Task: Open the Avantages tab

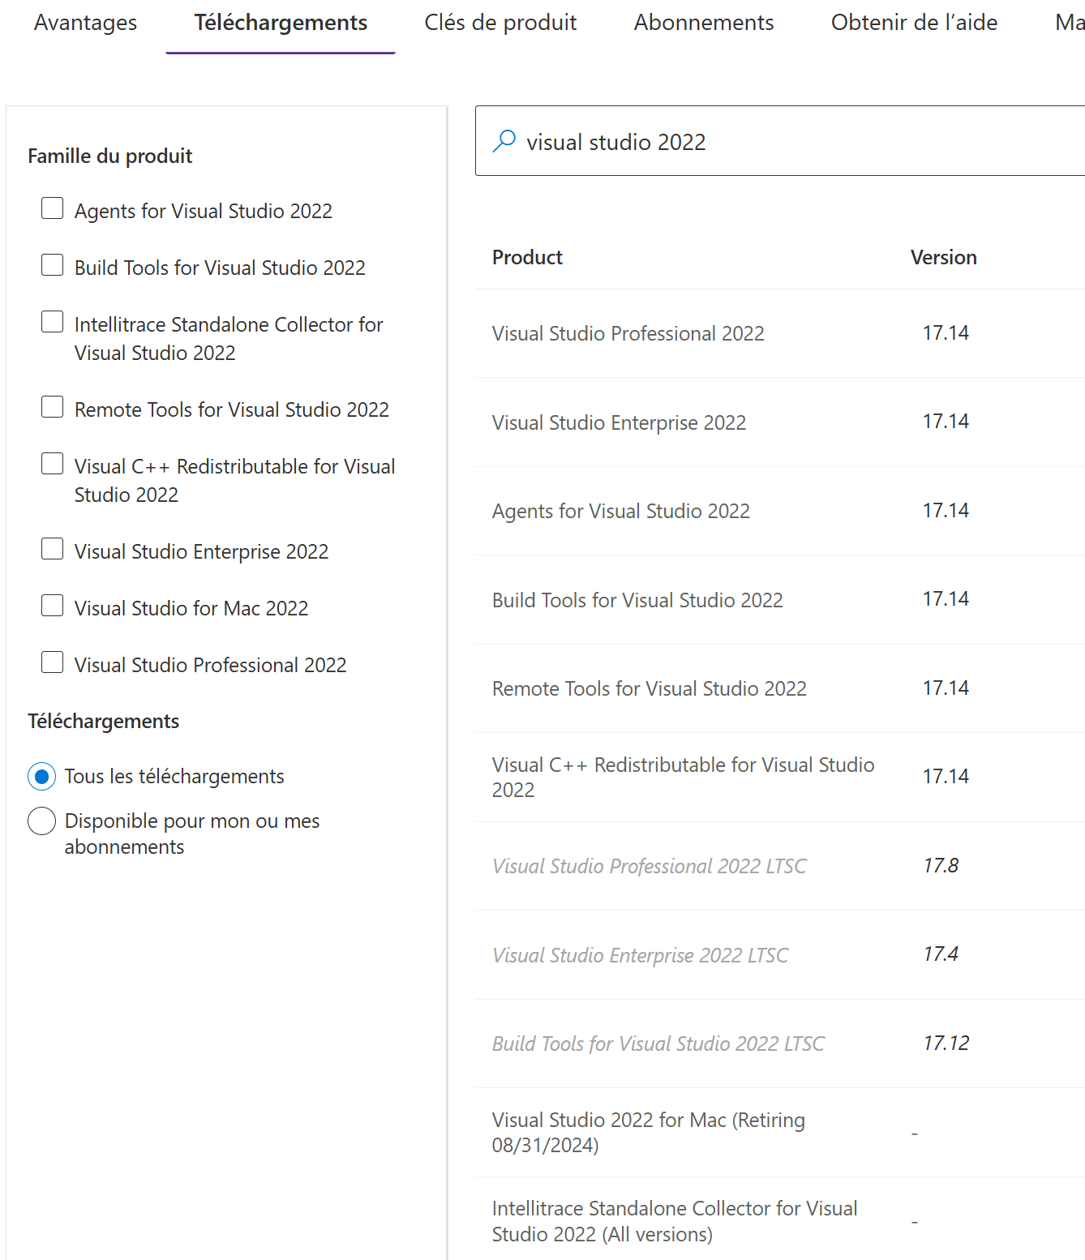Action: pos(85,23)
